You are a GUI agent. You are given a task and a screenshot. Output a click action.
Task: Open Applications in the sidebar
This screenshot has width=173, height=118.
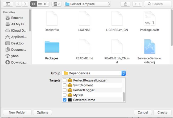tap(16, 37)
